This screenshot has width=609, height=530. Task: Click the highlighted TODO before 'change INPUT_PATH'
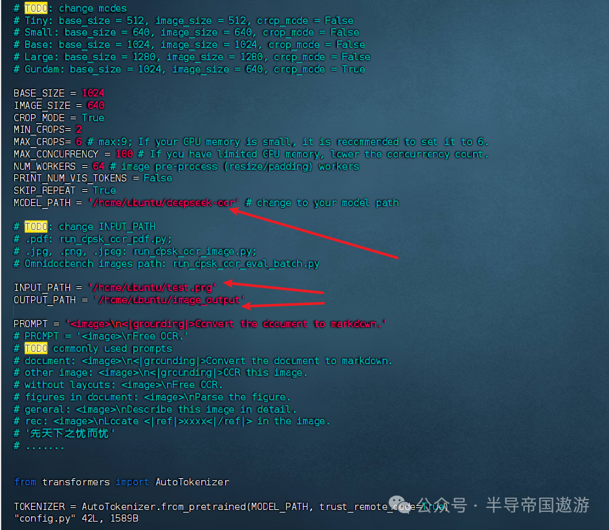36,227
